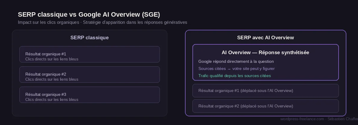Viewport: 358px width, 125px height.
Task: Click 'Résultat organique #2' in the SERP classique panel
Action: point(89,74)
